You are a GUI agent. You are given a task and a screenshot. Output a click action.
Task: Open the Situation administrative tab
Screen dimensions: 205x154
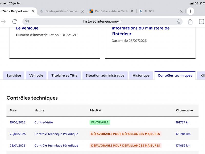pyautogui.click(x=105, y=75)
